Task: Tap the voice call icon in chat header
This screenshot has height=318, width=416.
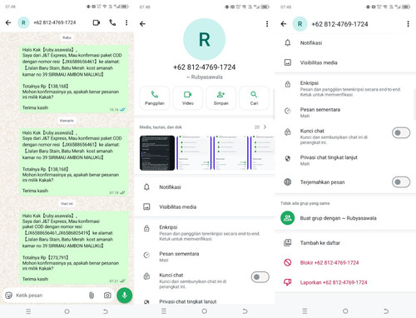Action: (112, 22)
